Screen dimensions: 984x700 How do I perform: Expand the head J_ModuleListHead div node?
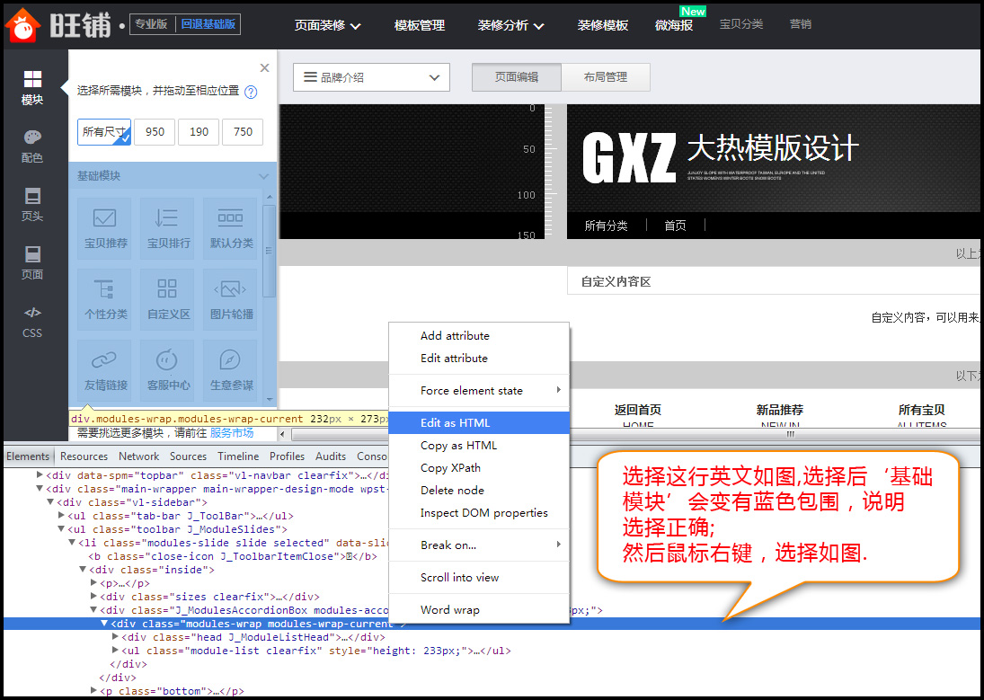click(x=115, y=636)
